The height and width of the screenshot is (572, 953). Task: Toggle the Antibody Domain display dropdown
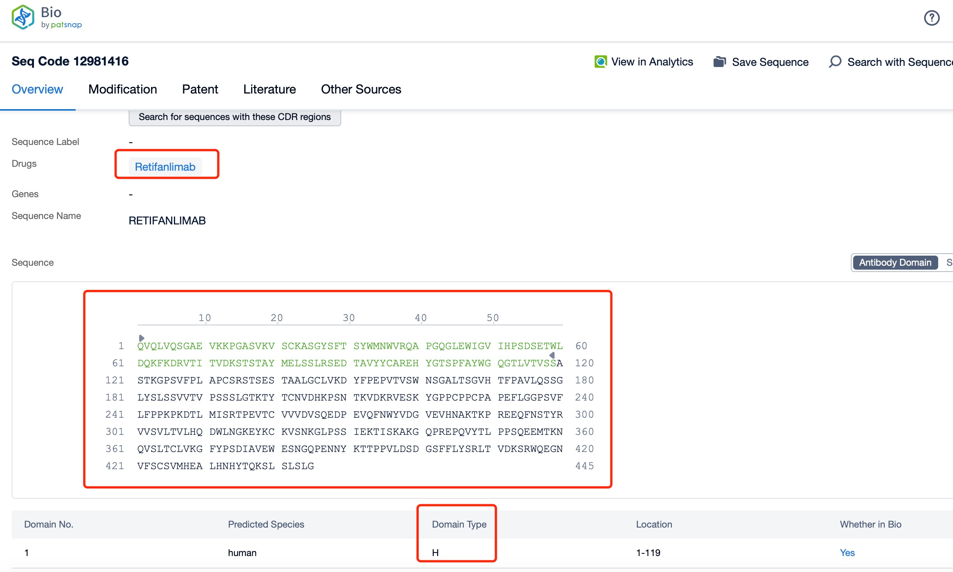point(896,265)
